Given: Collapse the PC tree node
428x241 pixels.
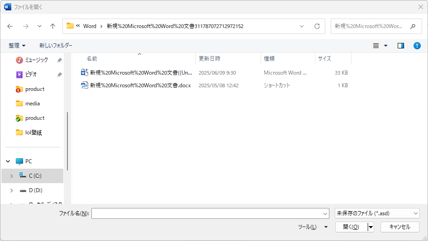Looking at the screenshot, I should tap(8, 161).
